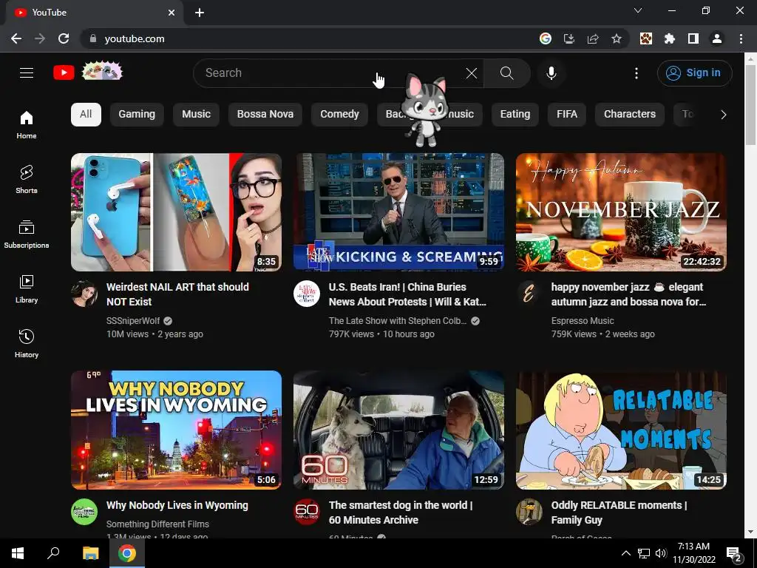
Task: Open Shorts from the sidebar
Action: pos(27,179)
